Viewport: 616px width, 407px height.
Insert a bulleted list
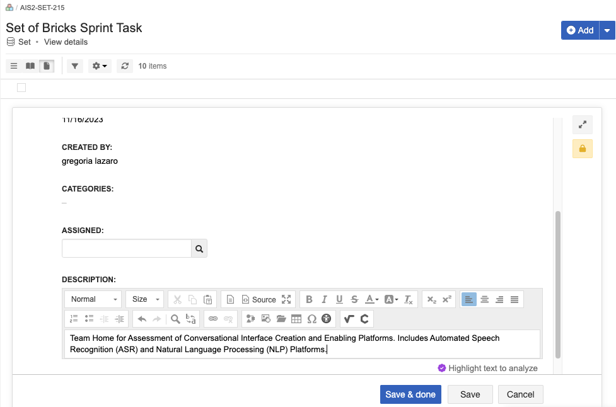click(x=89, y=319)
